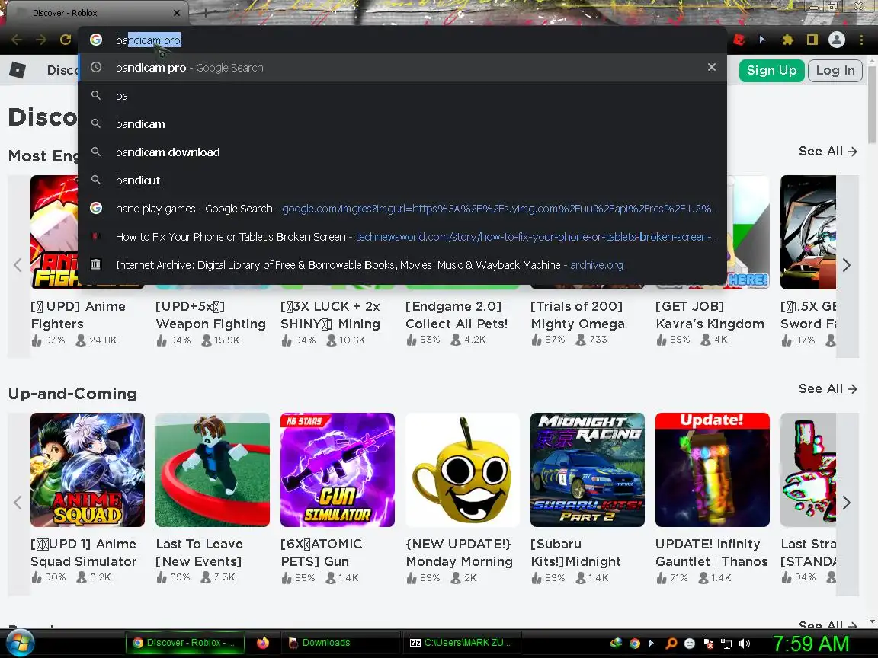Open Midnight Racing game thumbnail
Image resolution: width=878 pixels, height=658 pixels.
tap(588, 470)
